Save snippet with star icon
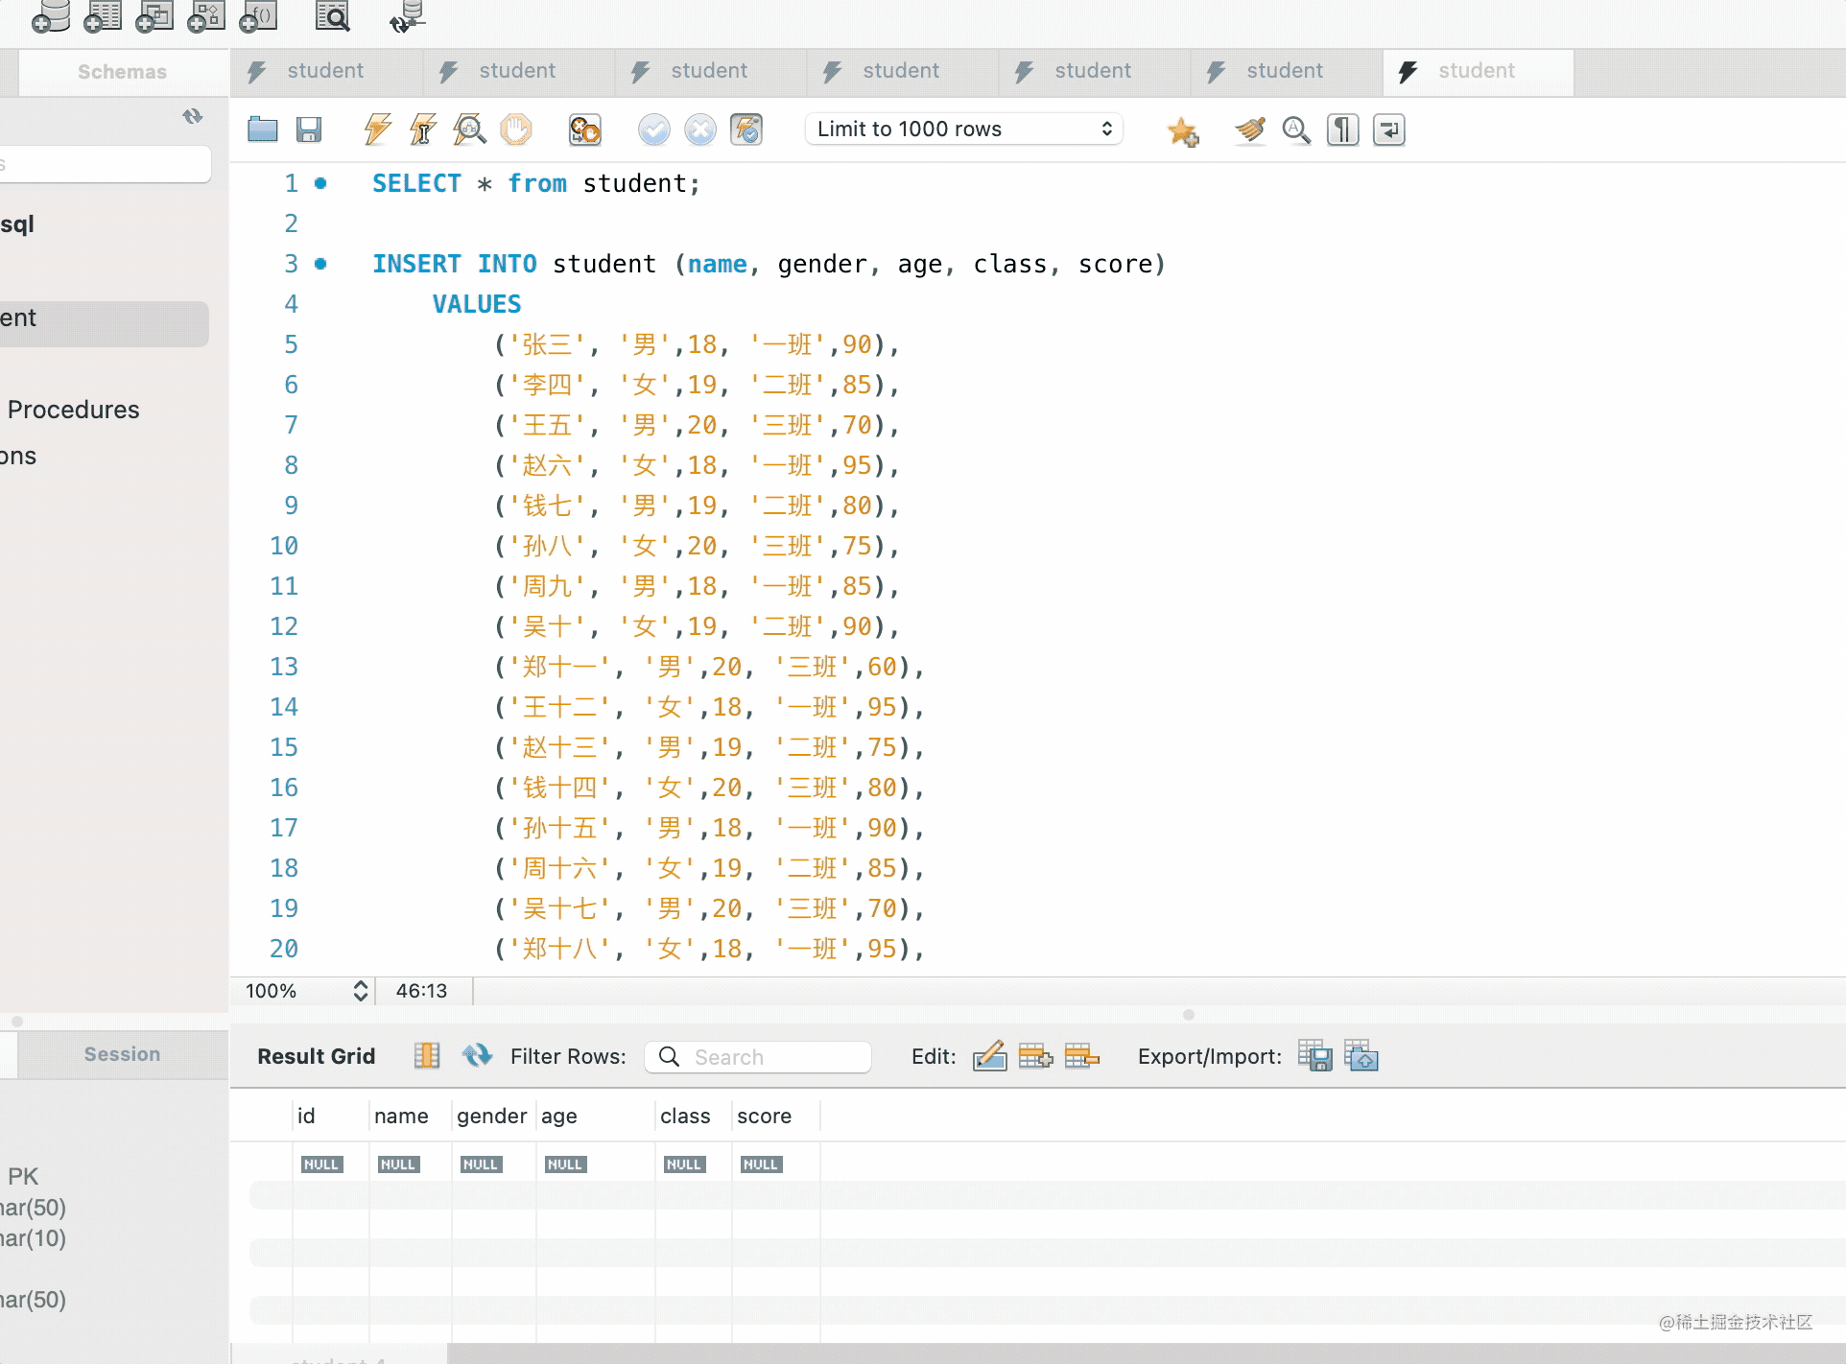1846x1364 pixels. [1182, 131]
